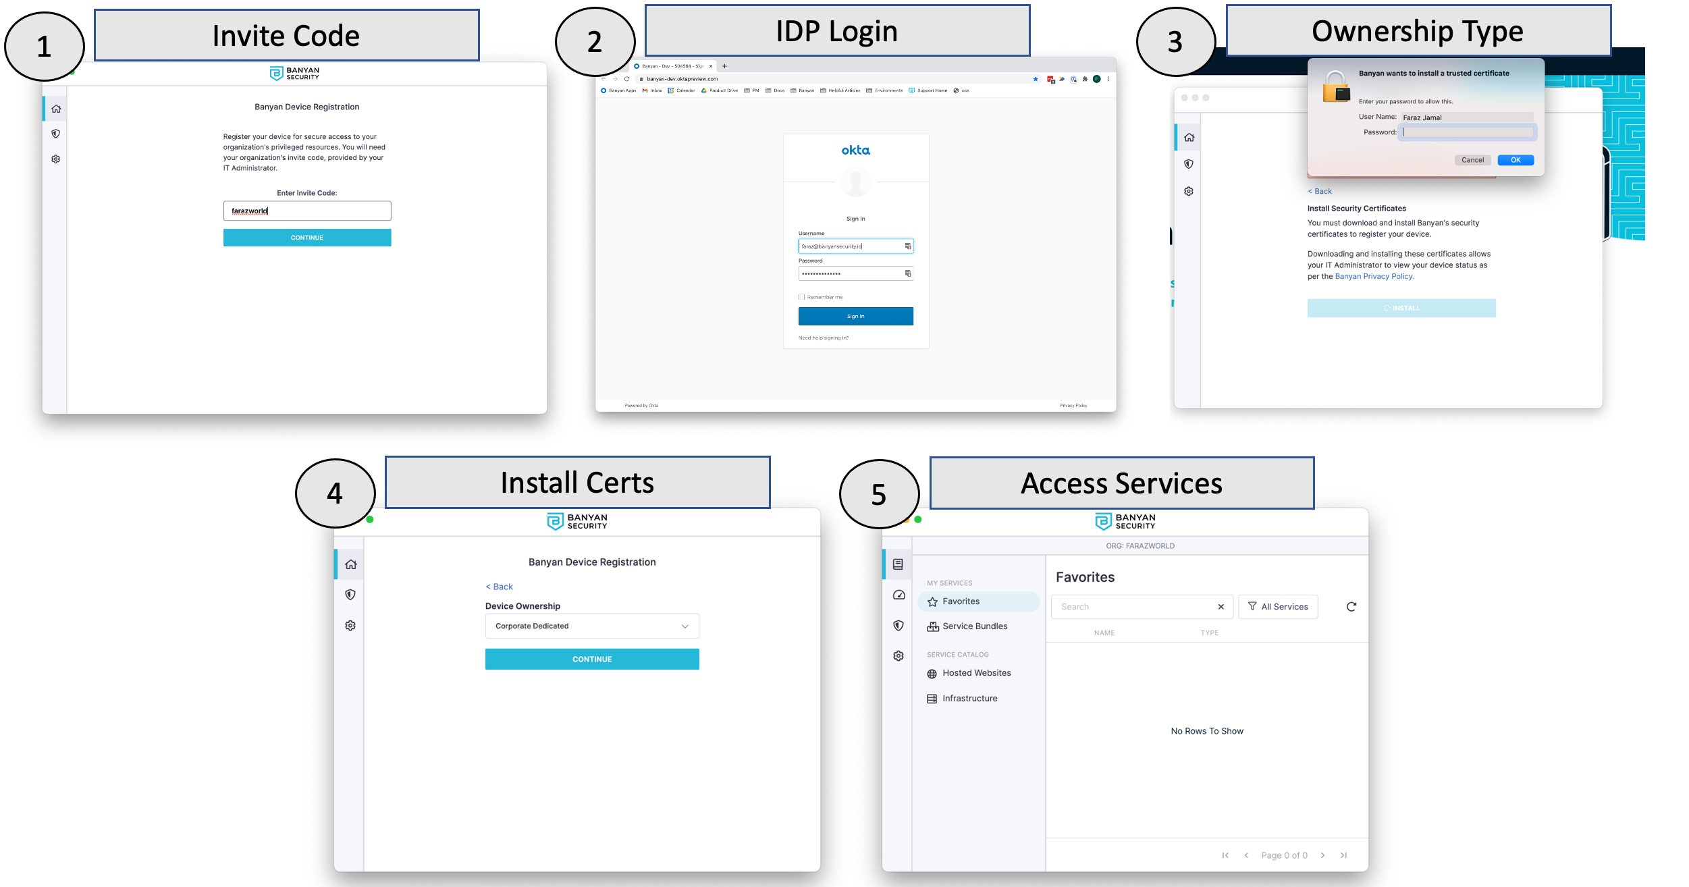Select Favorites in My Services menu
The width and height of the screenshot is (1689, 887).
click(x=961, y=601)
